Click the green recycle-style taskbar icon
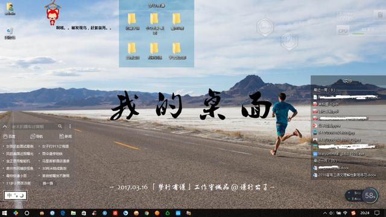The width and height of the screenshot is (386, 217). (168, 213)
